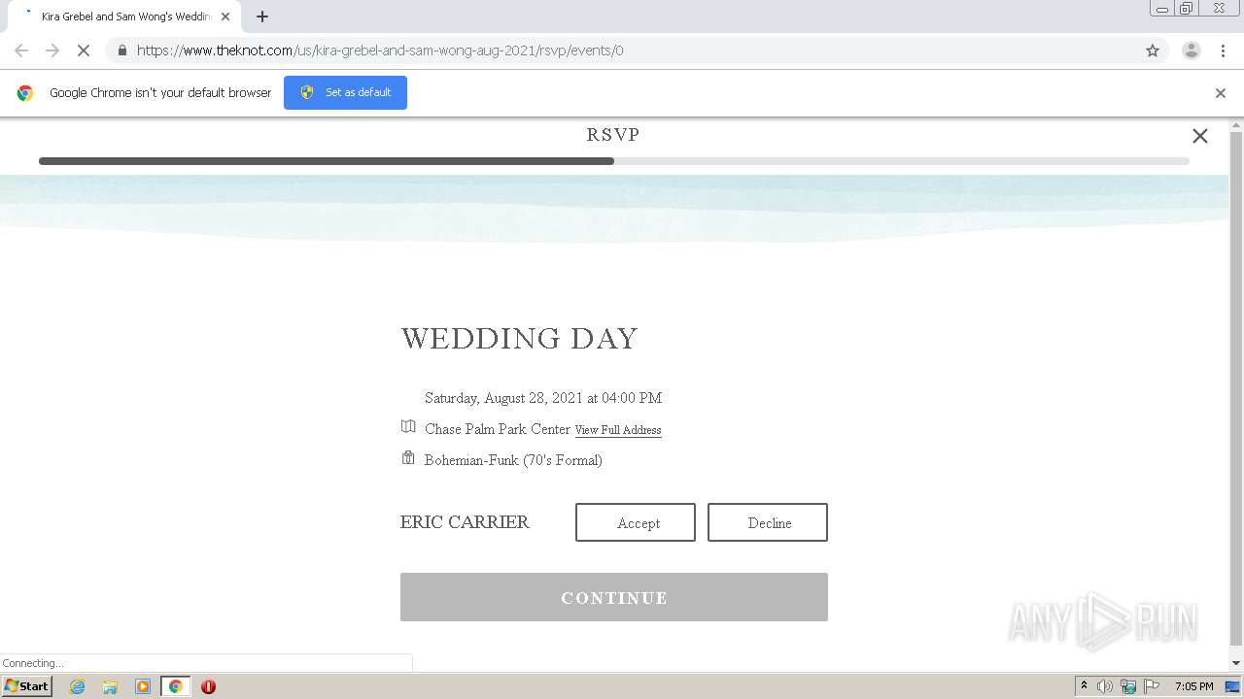The height and width of the screenshot is (699, 1244).
Task: Click the RSVP progress bar
Action: coord(614,161)
